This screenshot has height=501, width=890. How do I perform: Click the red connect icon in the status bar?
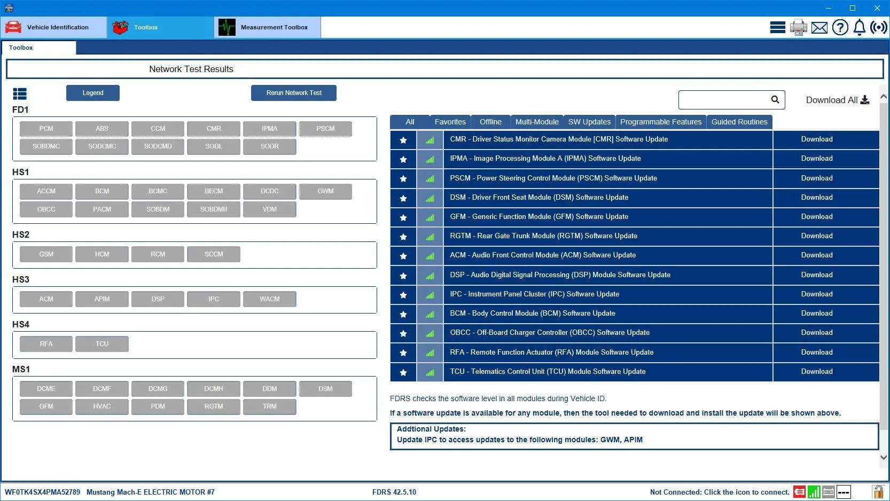799,492
